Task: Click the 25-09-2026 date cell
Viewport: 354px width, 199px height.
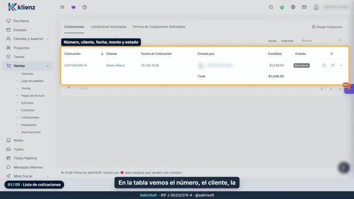Action: [x=150, y=65]
